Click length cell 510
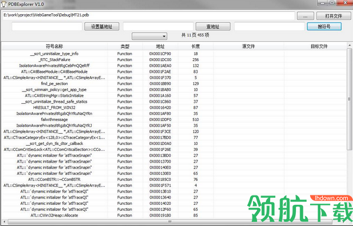Image resolution: width=353 pixels, height=226 pixels. 196,120
